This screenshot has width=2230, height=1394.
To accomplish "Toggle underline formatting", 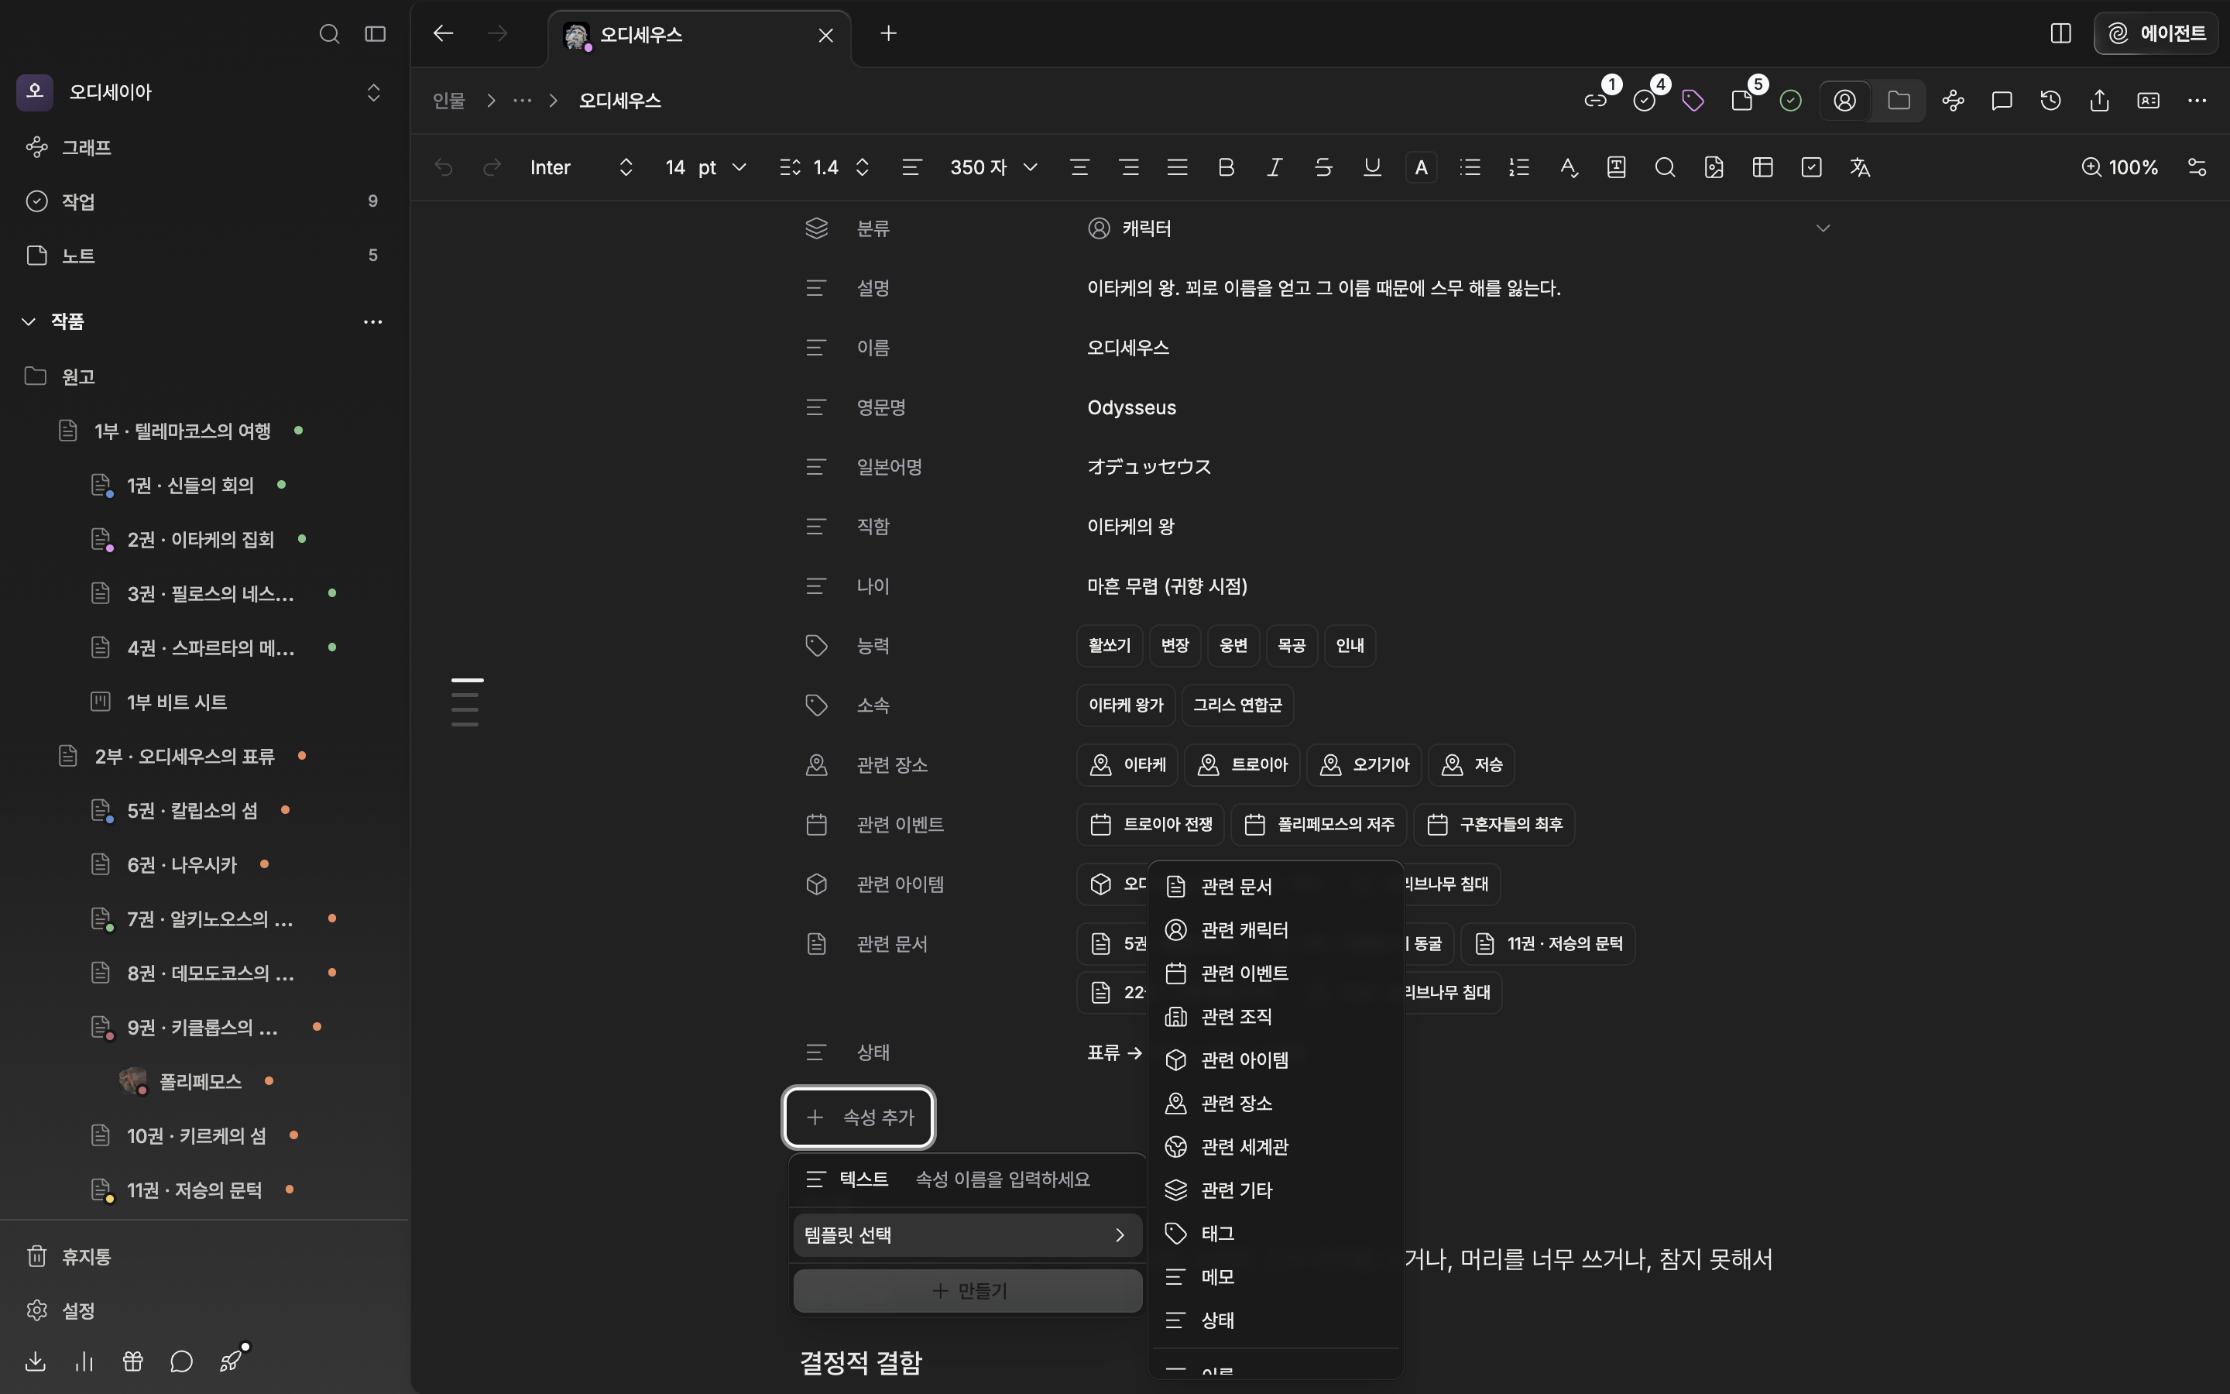I will (x=1372, y=167).
